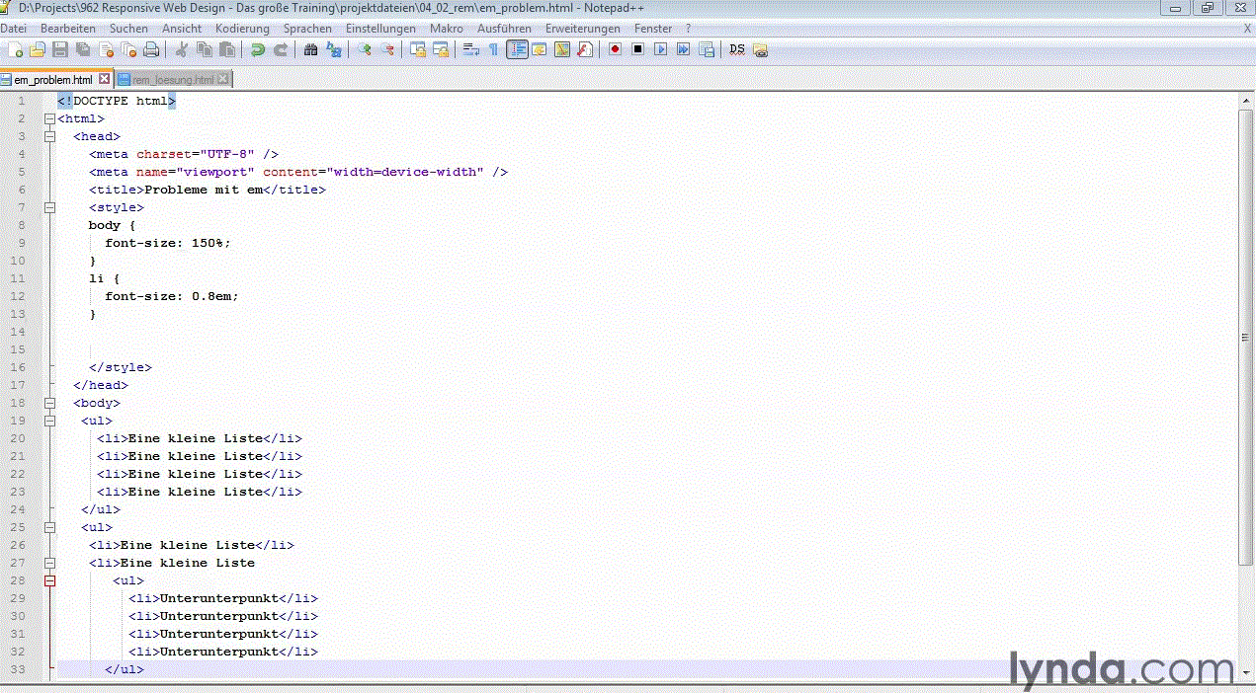
Task: Click the Save All toolbar icon
Action: 83,49
